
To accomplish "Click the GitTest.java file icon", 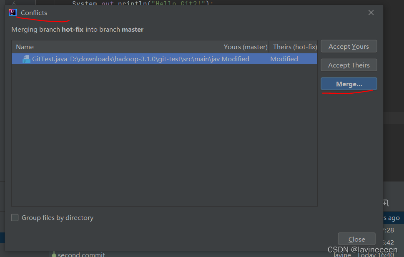I will point(26,59).
